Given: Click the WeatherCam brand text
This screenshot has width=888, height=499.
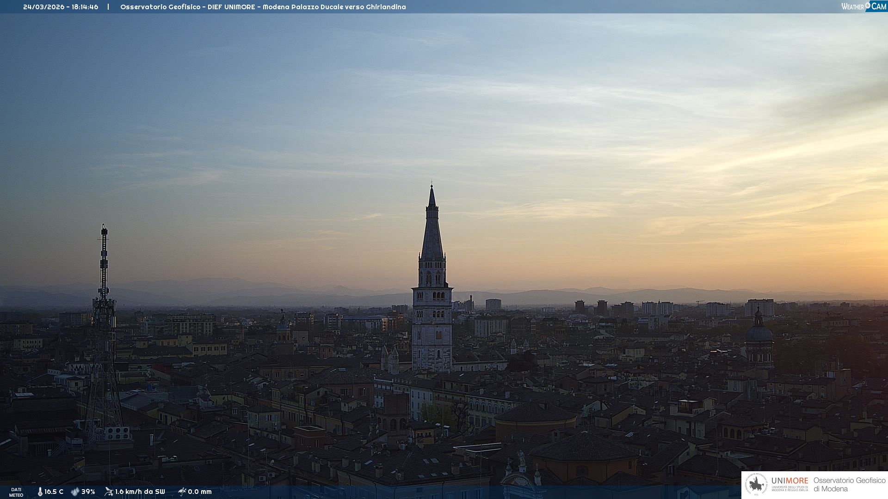Looking at the screenshot, I should (853, 6).
